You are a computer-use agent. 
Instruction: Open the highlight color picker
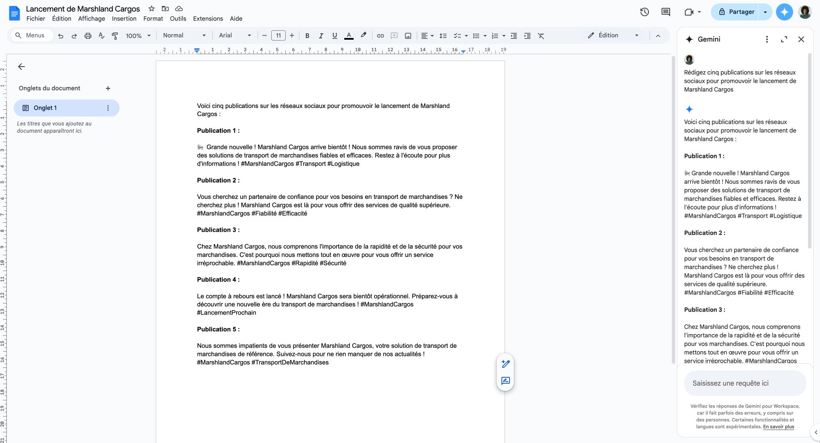coord(363,35)
